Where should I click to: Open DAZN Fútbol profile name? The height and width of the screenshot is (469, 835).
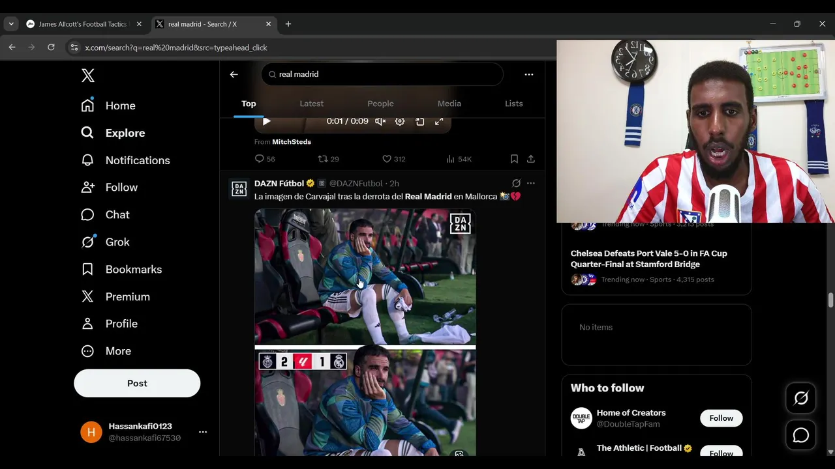pyautogui.click(x=279, y=184)
